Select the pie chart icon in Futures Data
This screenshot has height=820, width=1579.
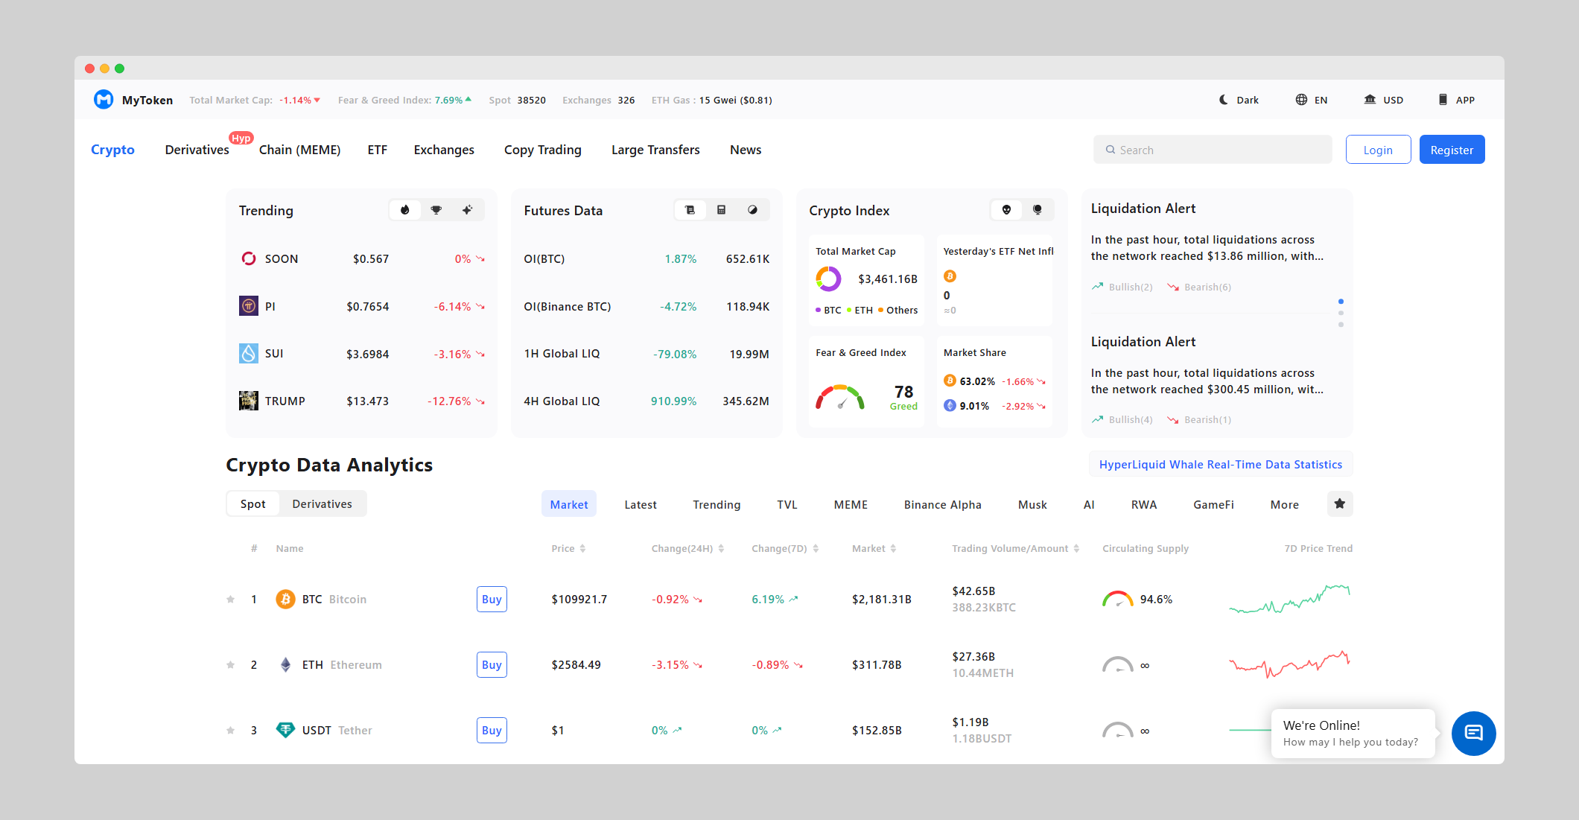[752, 210]
